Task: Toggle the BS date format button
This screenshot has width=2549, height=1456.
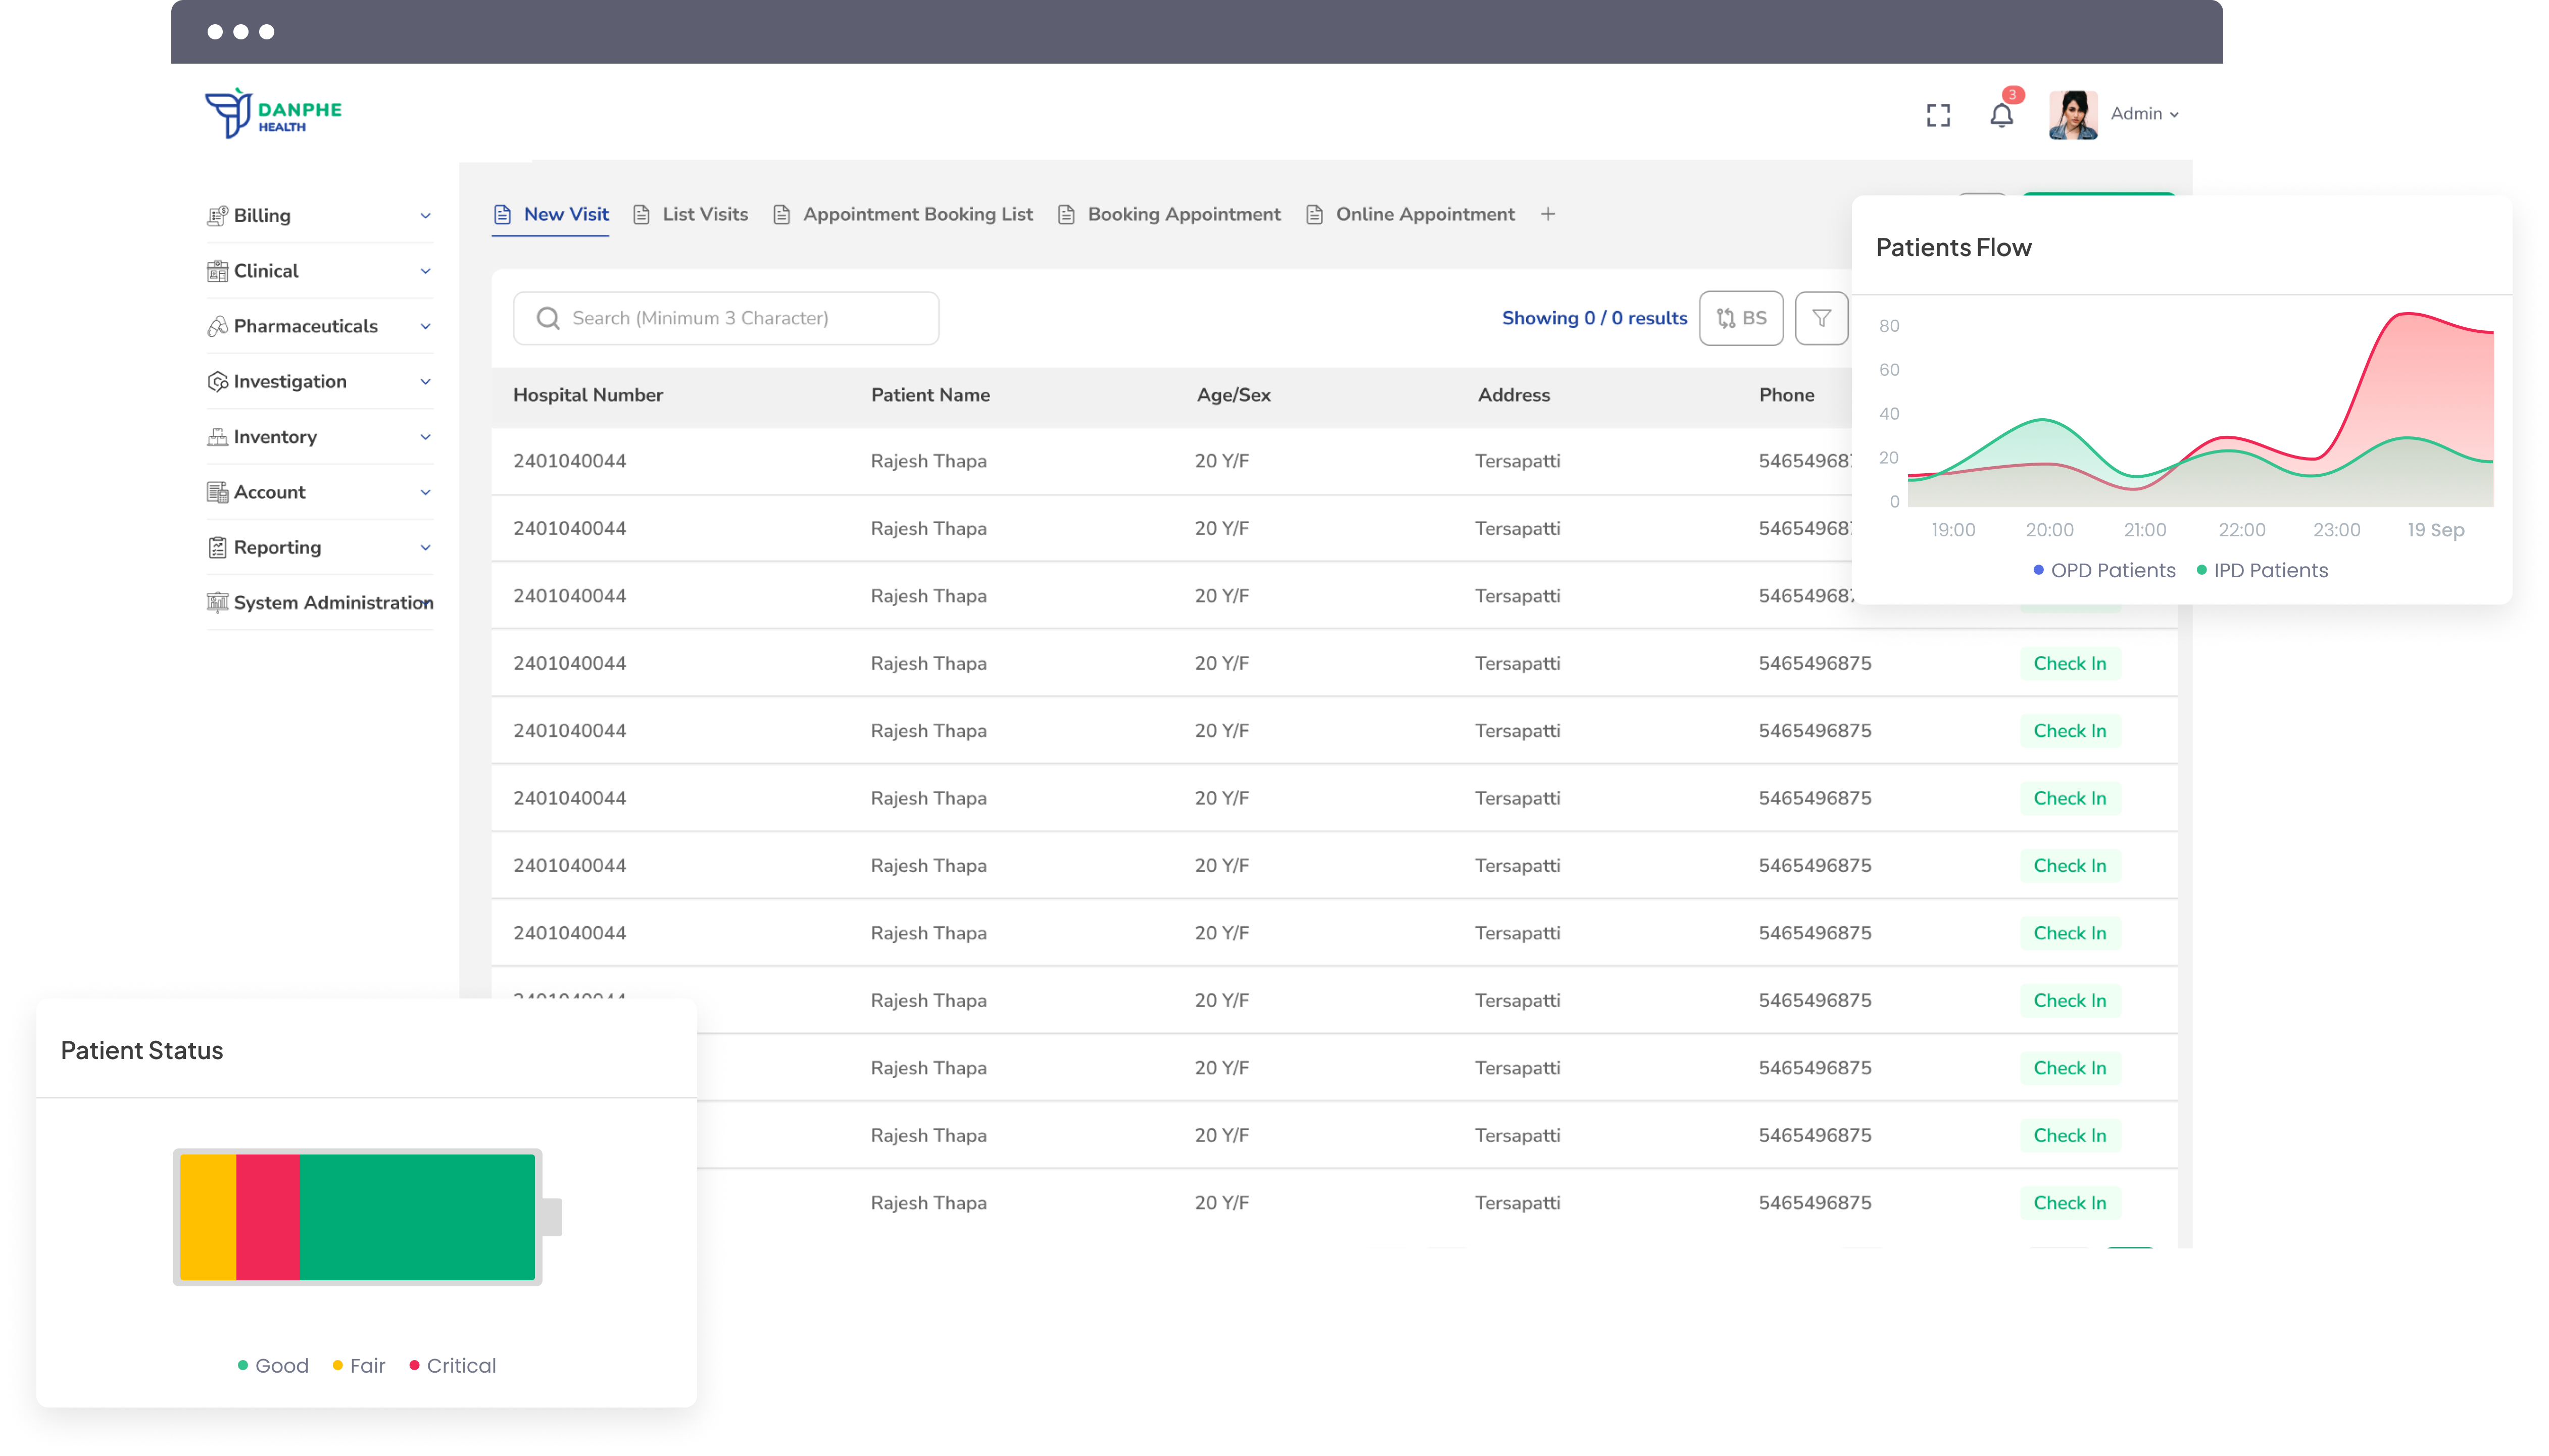Action: [1741, 318]
